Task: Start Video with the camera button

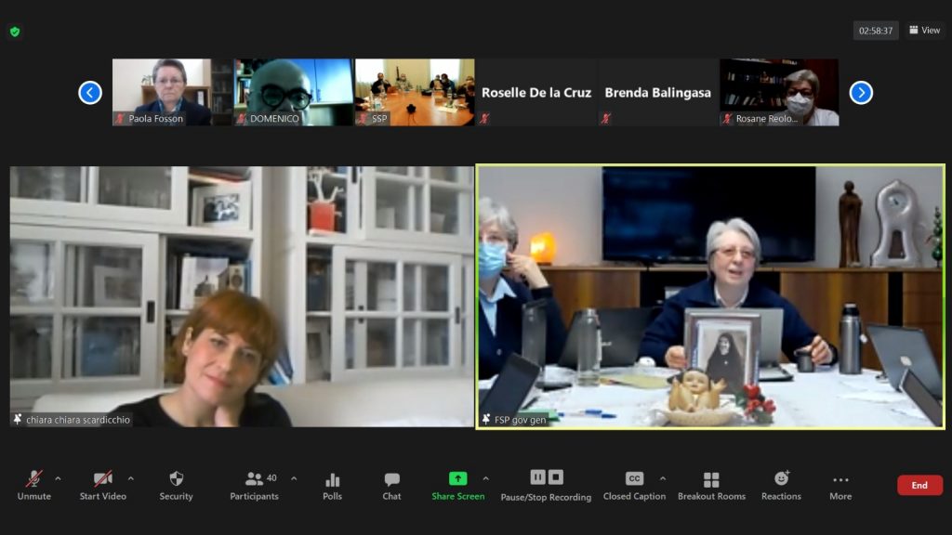Action: [x=102, y=485]
